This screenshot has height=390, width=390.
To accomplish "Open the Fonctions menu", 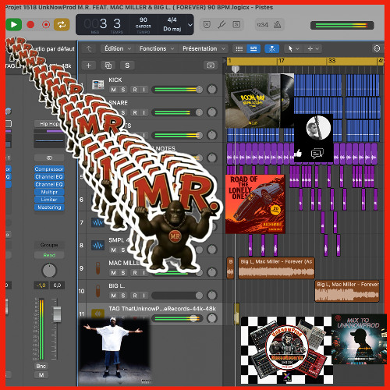I will 156,48.
